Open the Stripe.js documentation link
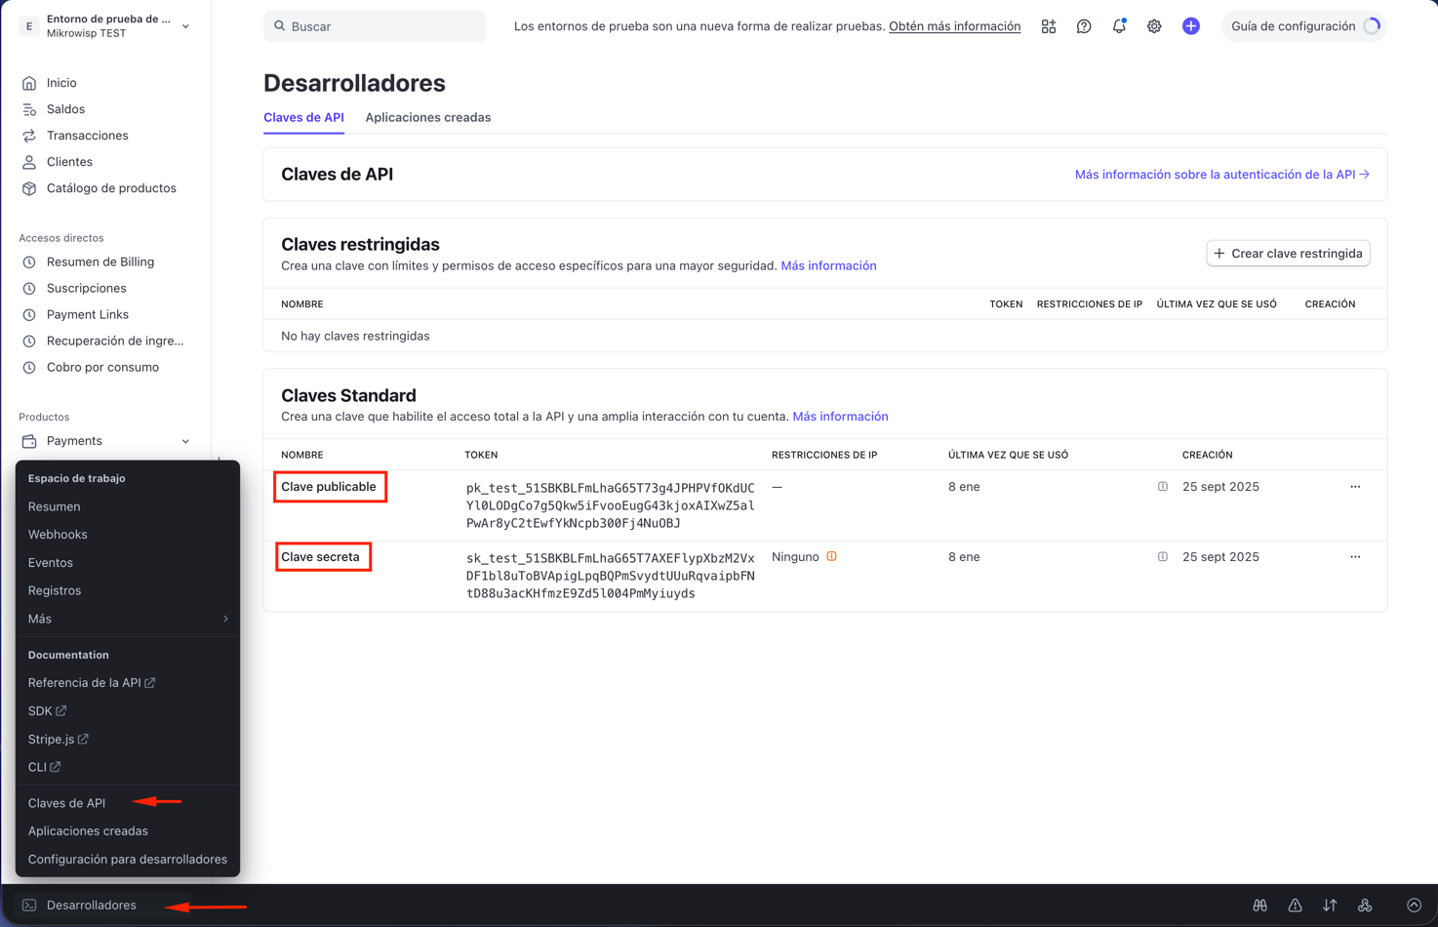 pyautogui.click(x=59, y=740)
